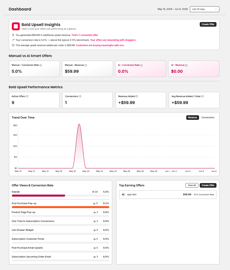Viewport: 230px width, 270px height.
Task: Open info icon beside Revenue Added
Action: (137, 96)
